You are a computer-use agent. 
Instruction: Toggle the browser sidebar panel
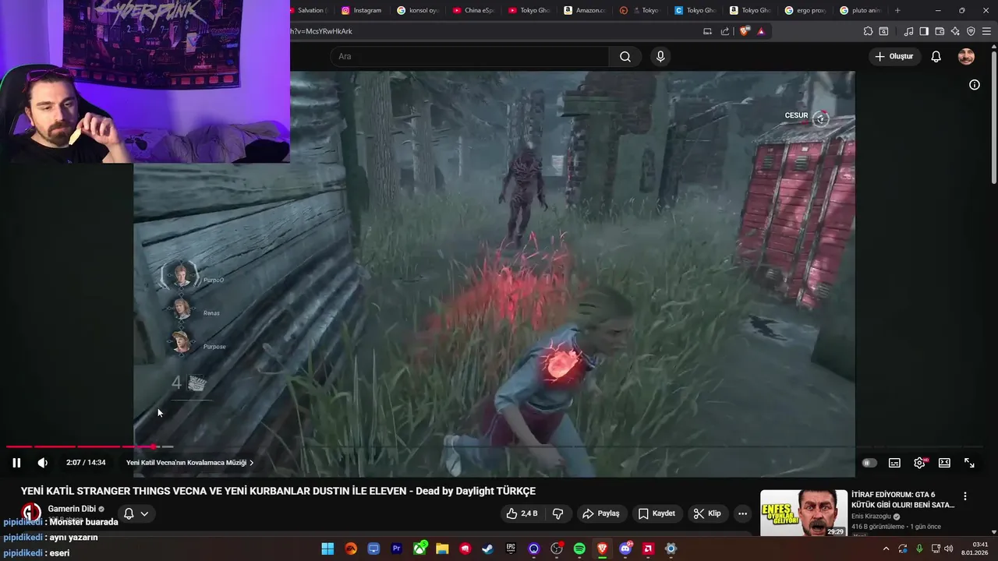click(x=924, y=31)
